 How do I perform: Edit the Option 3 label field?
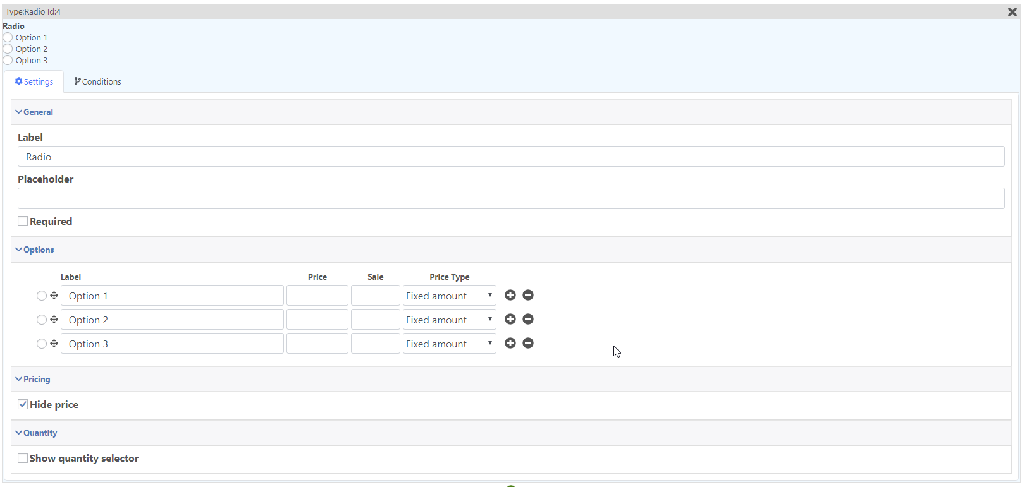tap(172, 344)
